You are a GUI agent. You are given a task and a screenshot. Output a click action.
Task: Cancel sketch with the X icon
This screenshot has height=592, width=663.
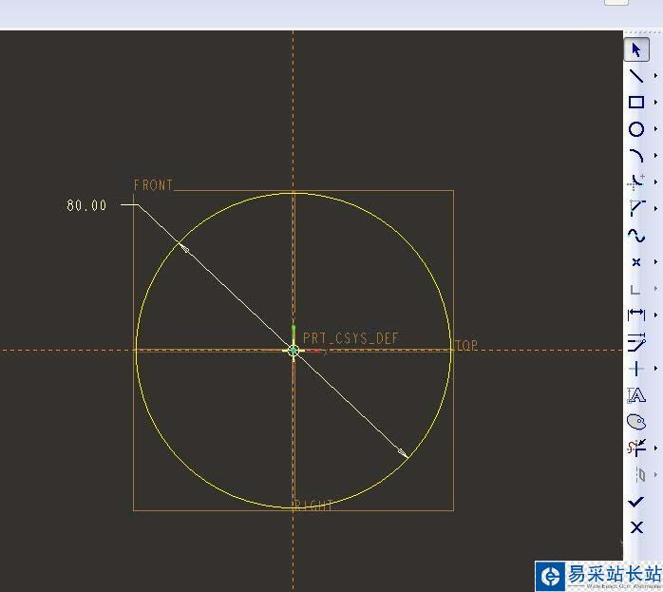636,527
